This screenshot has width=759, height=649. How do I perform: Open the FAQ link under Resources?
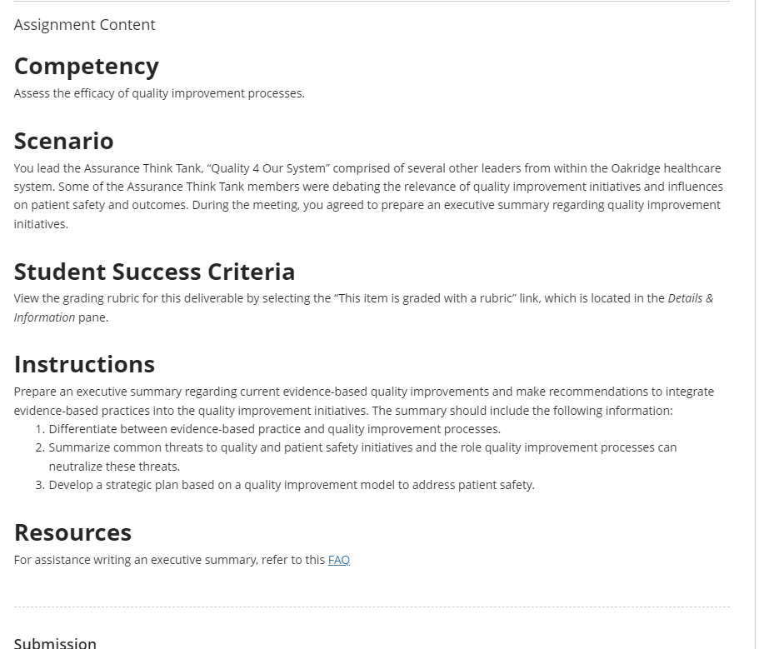pos(339,560)
